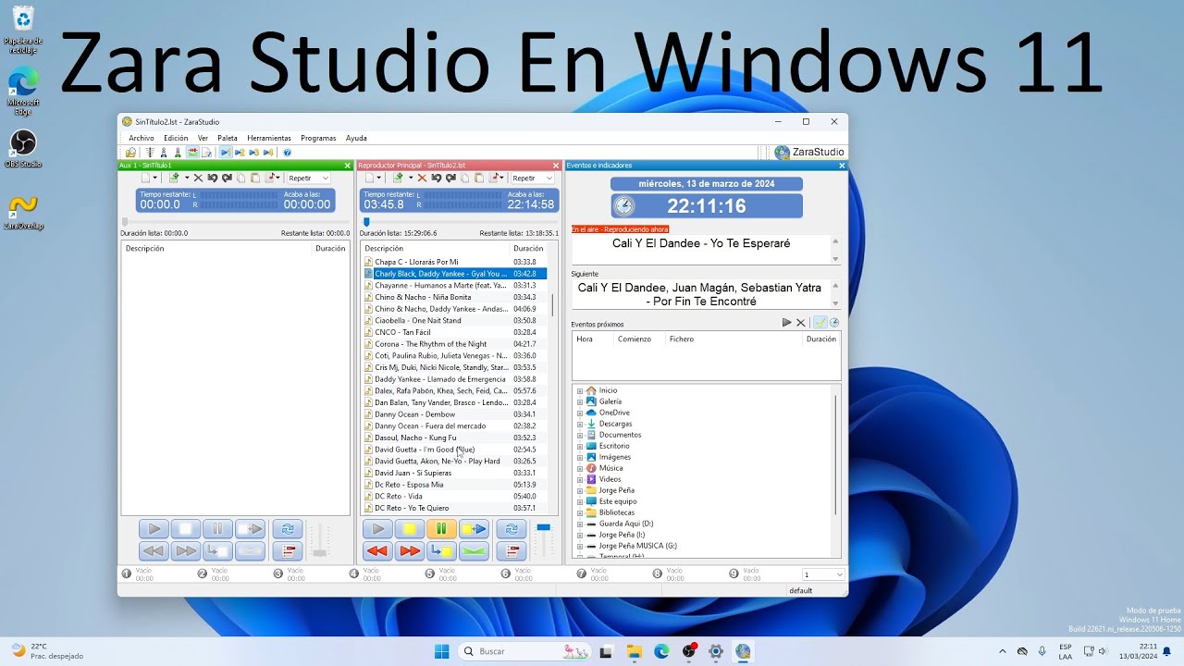Click the log sheet toolbar icon
Viewport: 1184px width, 666px height.
click(206, 153)
